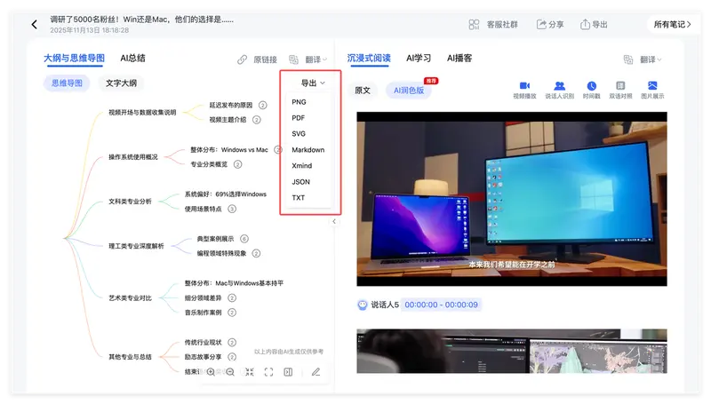Jump to timestamp 00:00:00 - 00:00:09
Image resolution: width=711 pixels, height=404 pixels.
pos(441,305)
